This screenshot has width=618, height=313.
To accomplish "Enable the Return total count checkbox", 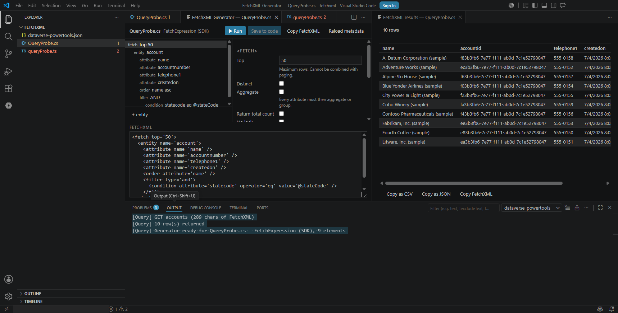I will click(282, 114).
